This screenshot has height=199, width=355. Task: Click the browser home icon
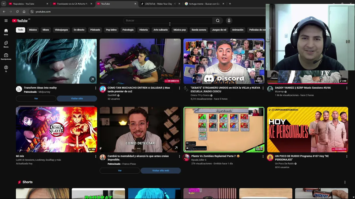(24, 12)
